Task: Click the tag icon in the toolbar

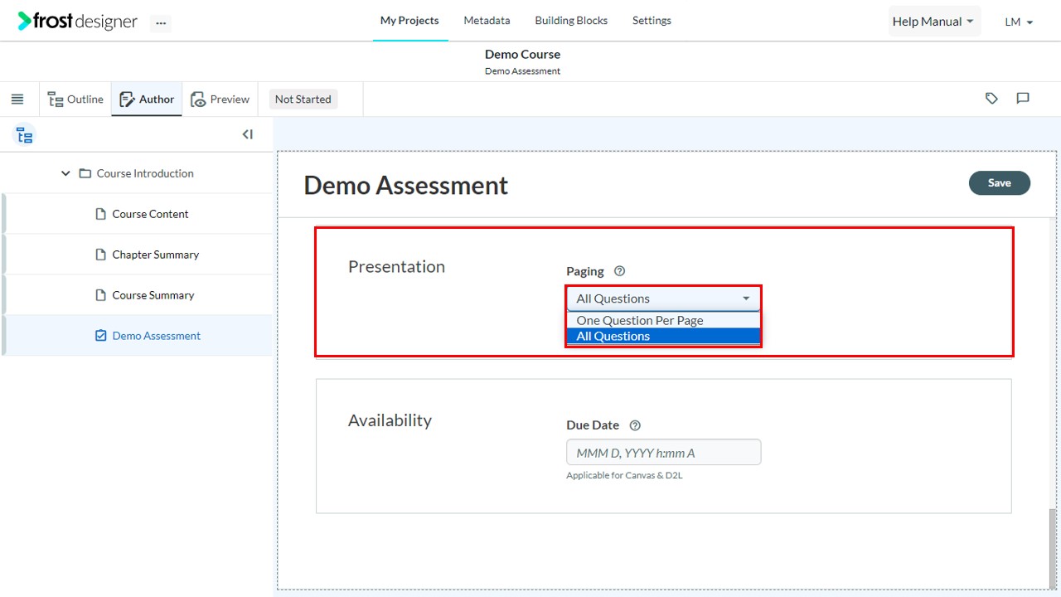Action: [991, 99]
